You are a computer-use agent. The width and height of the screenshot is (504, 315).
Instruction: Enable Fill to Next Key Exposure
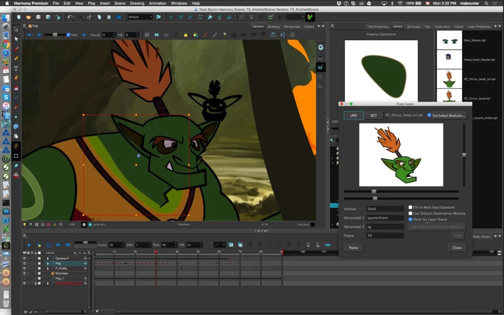click(410, 207)
